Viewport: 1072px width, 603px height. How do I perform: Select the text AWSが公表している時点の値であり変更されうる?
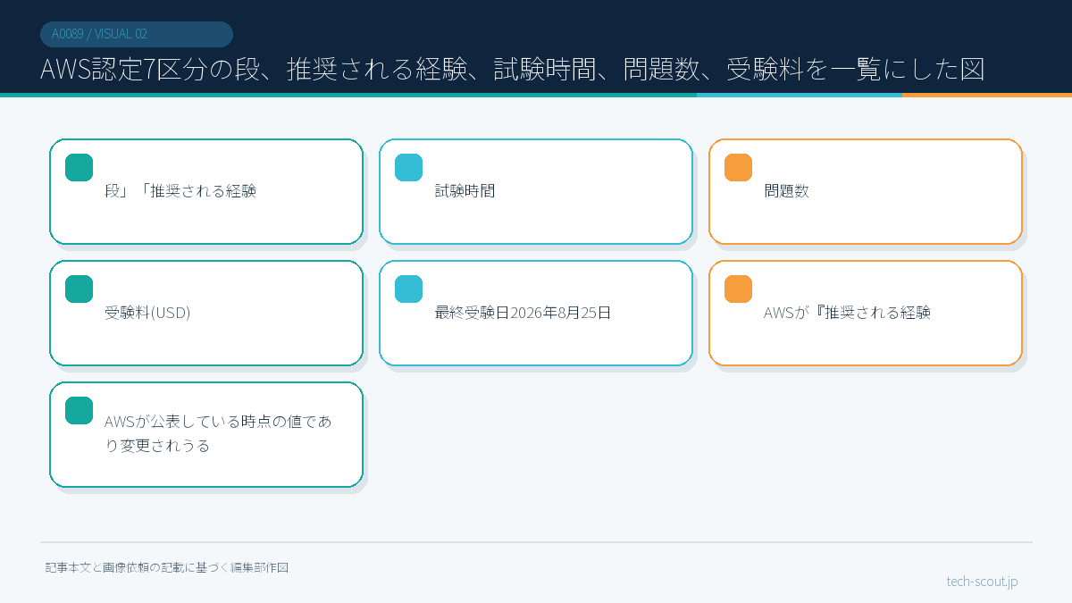[218, 433]
